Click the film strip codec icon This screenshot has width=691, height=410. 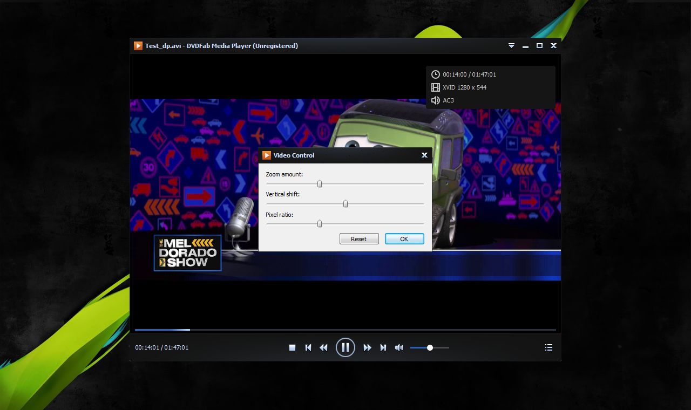pyautogui.click(x=436, y=87)
